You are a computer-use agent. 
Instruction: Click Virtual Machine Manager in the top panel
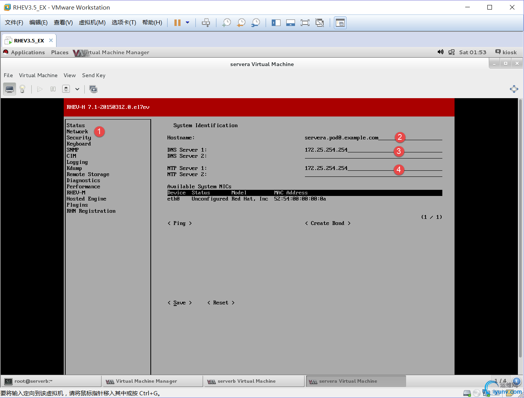click(111, 52)
